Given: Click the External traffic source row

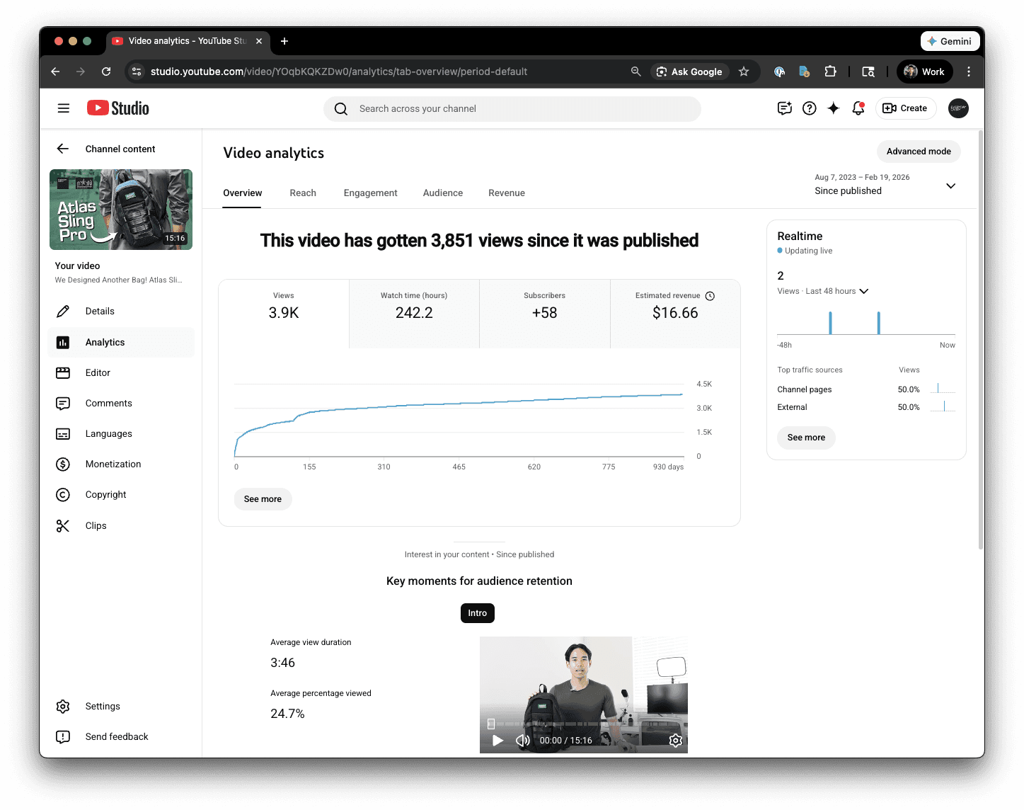Looking at the screenshot, I should click(x=866, y=407).
